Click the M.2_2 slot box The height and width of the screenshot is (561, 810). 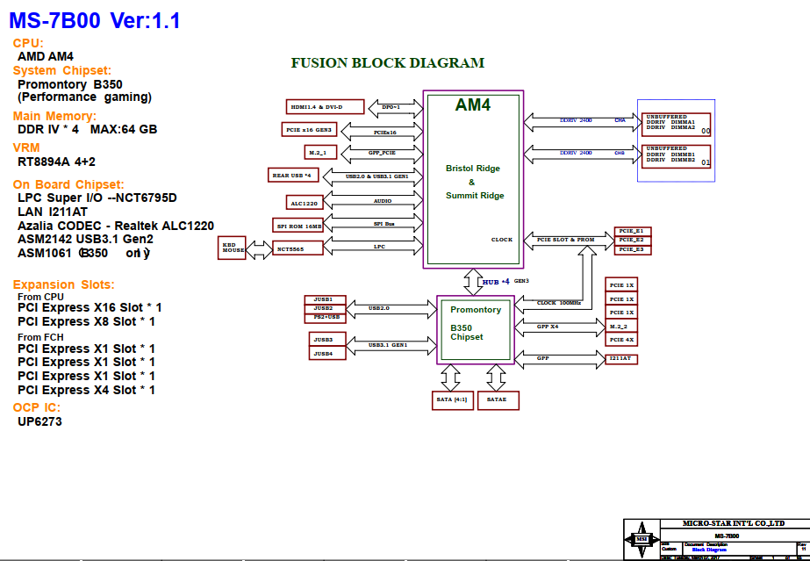point(620,326)
